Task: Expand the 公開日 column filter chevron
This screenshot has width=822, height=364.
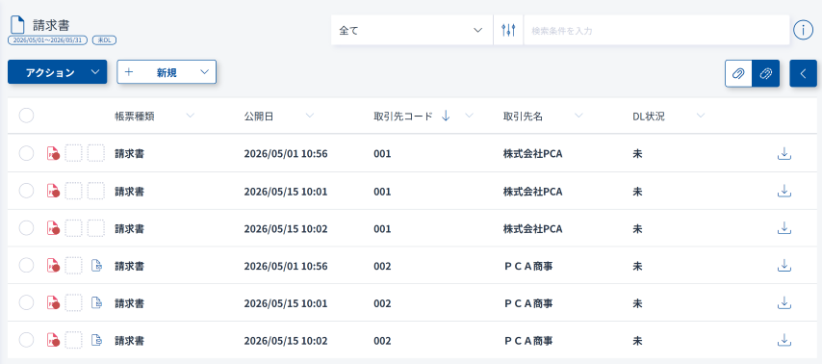Action: (x=310, y=116)
